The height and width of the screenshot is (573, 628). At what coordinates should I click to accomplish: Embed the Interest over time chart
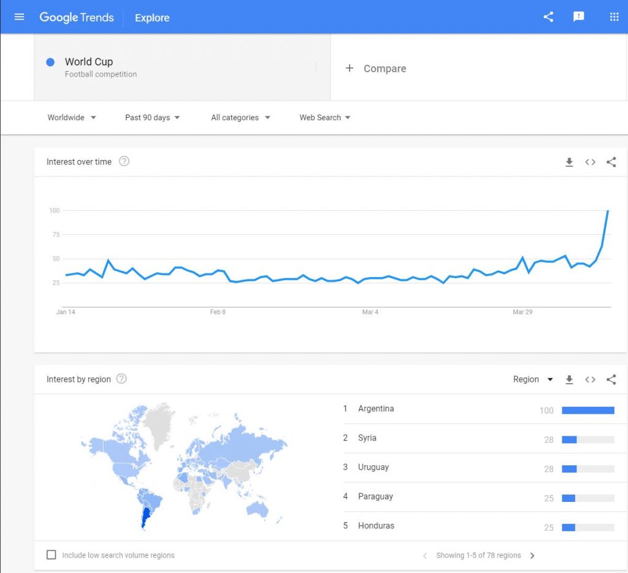[590, 162]
